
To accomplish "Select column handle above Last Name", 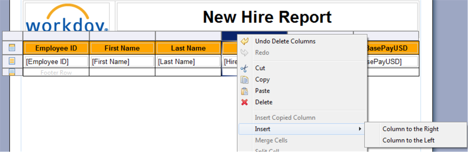I will pyautogui.click(x=188, y=36).
